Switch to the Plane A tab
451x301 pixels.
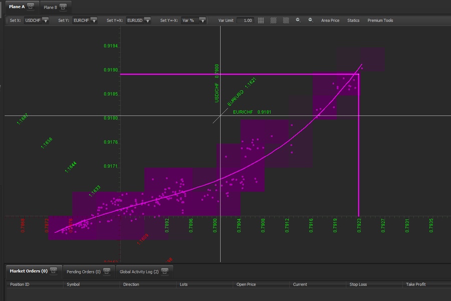[17, 7]
